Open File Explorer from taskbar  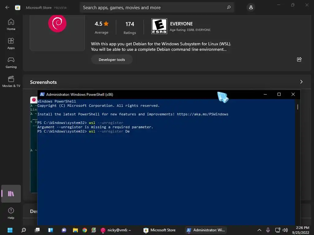coord(75,230)
